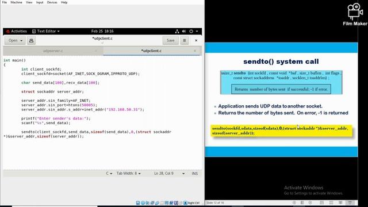The height and width of the screenshot is (207, 368).
Task: Click the Film Maker camera logo
Action: 355,11
